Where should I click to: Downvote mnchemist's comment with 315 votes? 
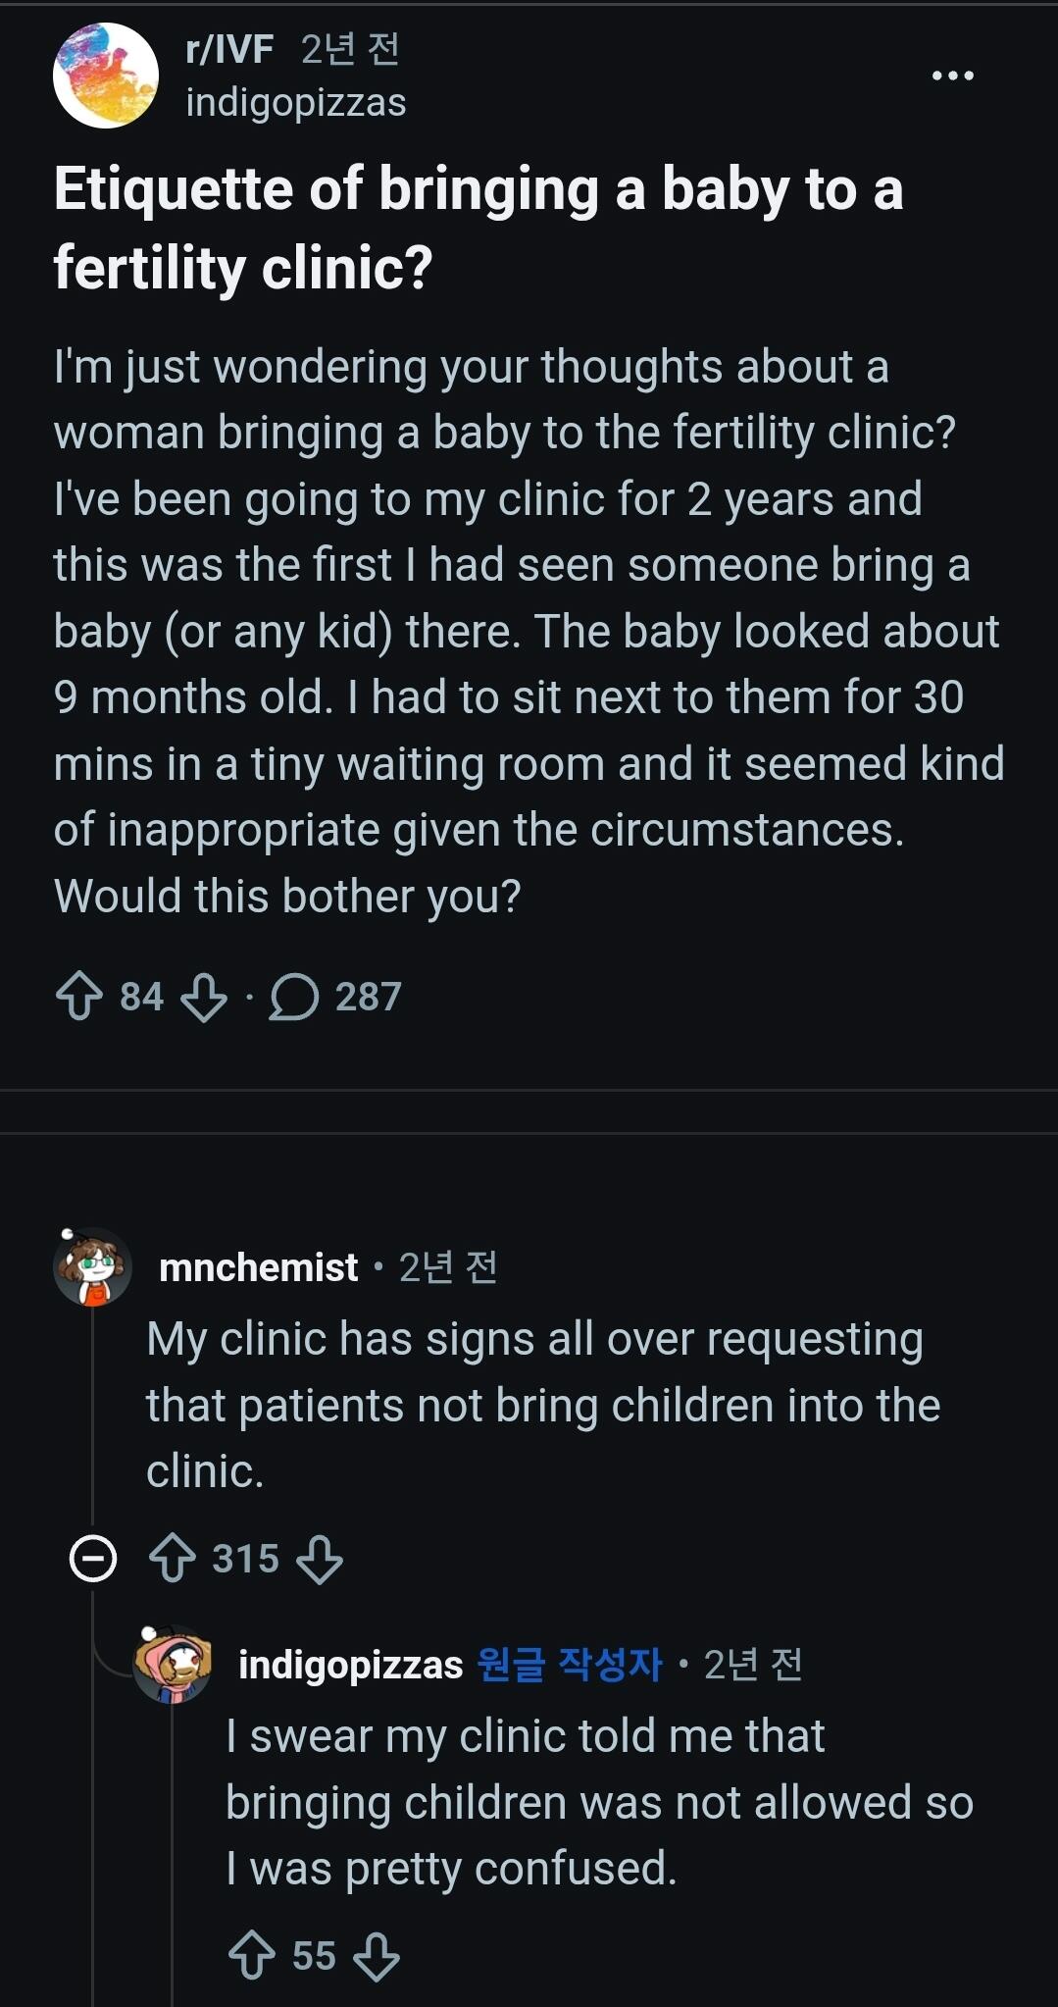(x=320, y=1559)
